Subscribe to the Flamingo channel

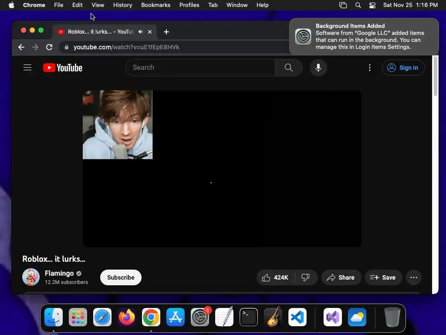[x=121, y=277]
